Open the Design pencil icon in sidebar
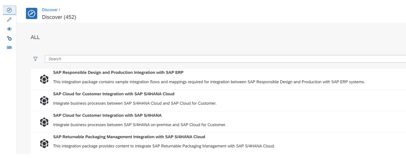 (9, 20)
